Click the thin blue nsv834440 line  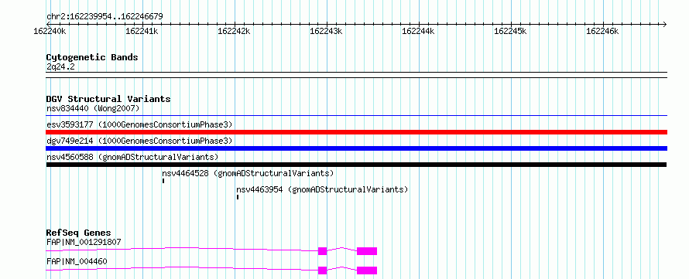click(x=356, y=116)
